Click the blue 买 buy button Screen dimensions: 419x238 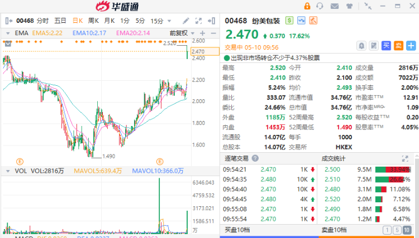386,46
